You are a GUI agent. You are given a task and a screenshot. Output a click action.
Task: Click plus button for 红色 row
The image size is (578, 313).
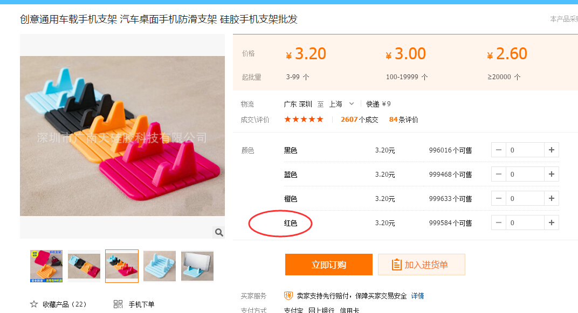[x=552, y=223]
